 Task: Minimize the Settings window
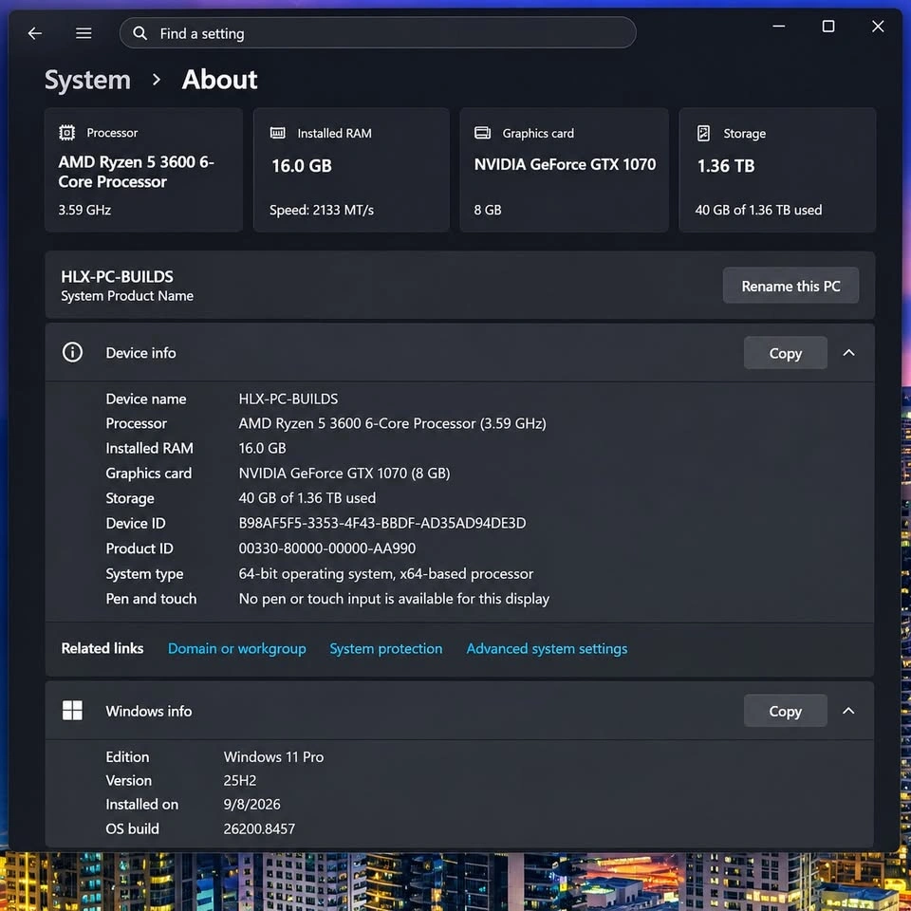[778, 27]
